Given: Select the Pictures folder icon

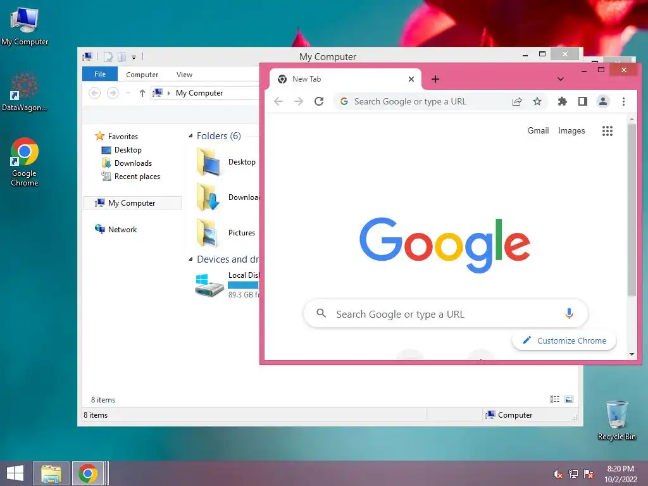Looking at the screenshot, I should pyautogui.click(x=208, y=233).
